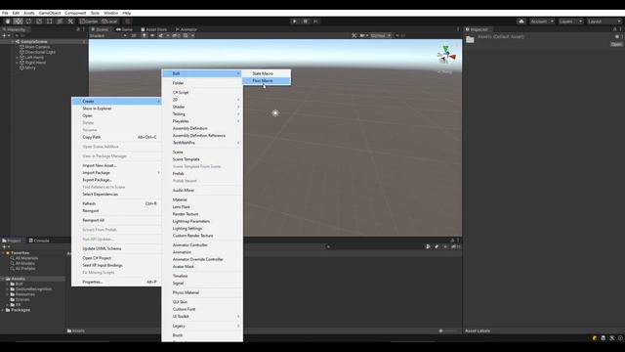The height and width of the screenshot is (352, 625).
Task: Open scene view tools settings icon
Action: 354,35
